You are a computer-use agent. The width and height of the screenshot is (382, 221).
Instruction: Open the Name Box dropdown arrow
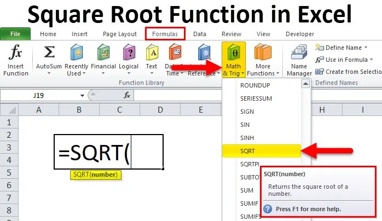[82, 95]
